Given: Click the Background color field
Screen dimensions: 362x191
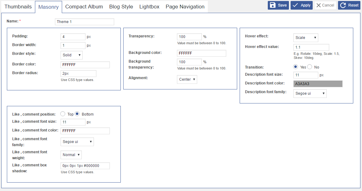Looking at the screenshot, I should click(x=201, y=53).
